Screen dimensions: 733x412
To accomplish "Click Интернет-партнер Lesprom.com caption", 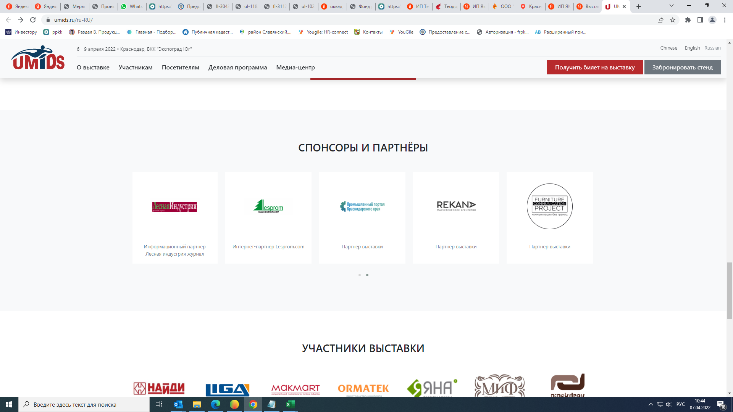I will tap(268, 247).
